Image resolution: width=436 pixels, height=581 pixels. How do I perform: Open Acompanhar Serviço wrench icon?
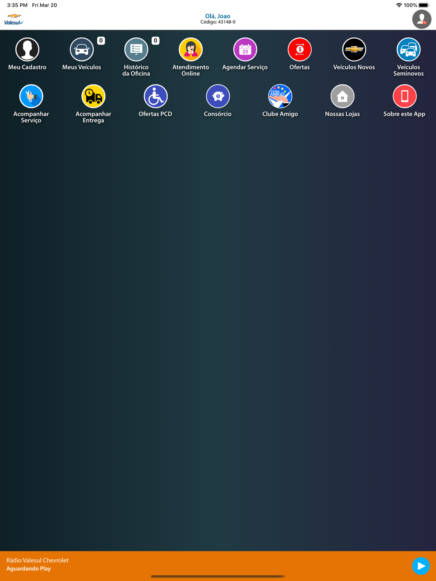[x=31, y=96]
